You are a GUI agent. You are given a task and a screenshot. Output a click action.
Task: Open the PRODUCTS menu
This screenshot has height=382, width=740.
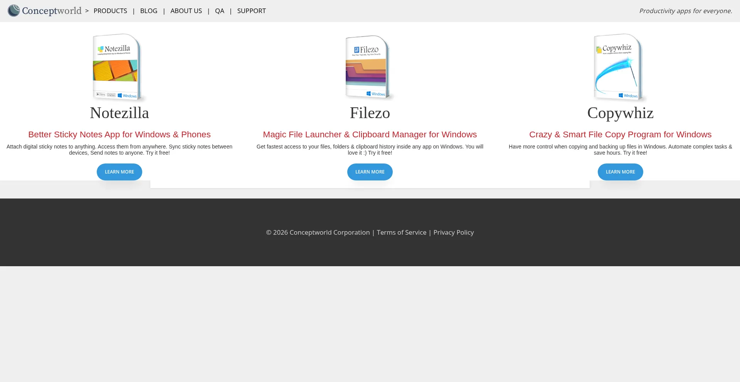point(110,11)
